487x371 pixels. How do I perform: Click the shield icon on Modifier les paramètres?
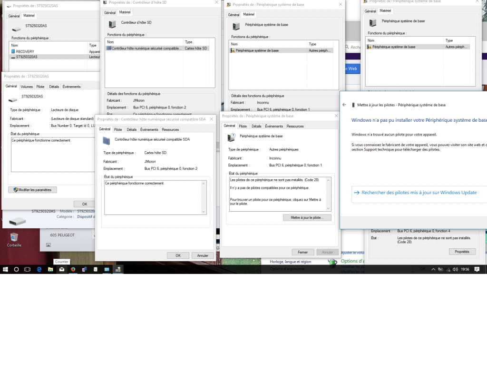16,189
